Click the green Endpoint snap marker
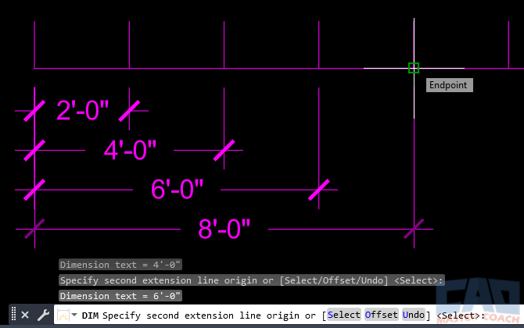The image size is (524, 328). point(414,68)
